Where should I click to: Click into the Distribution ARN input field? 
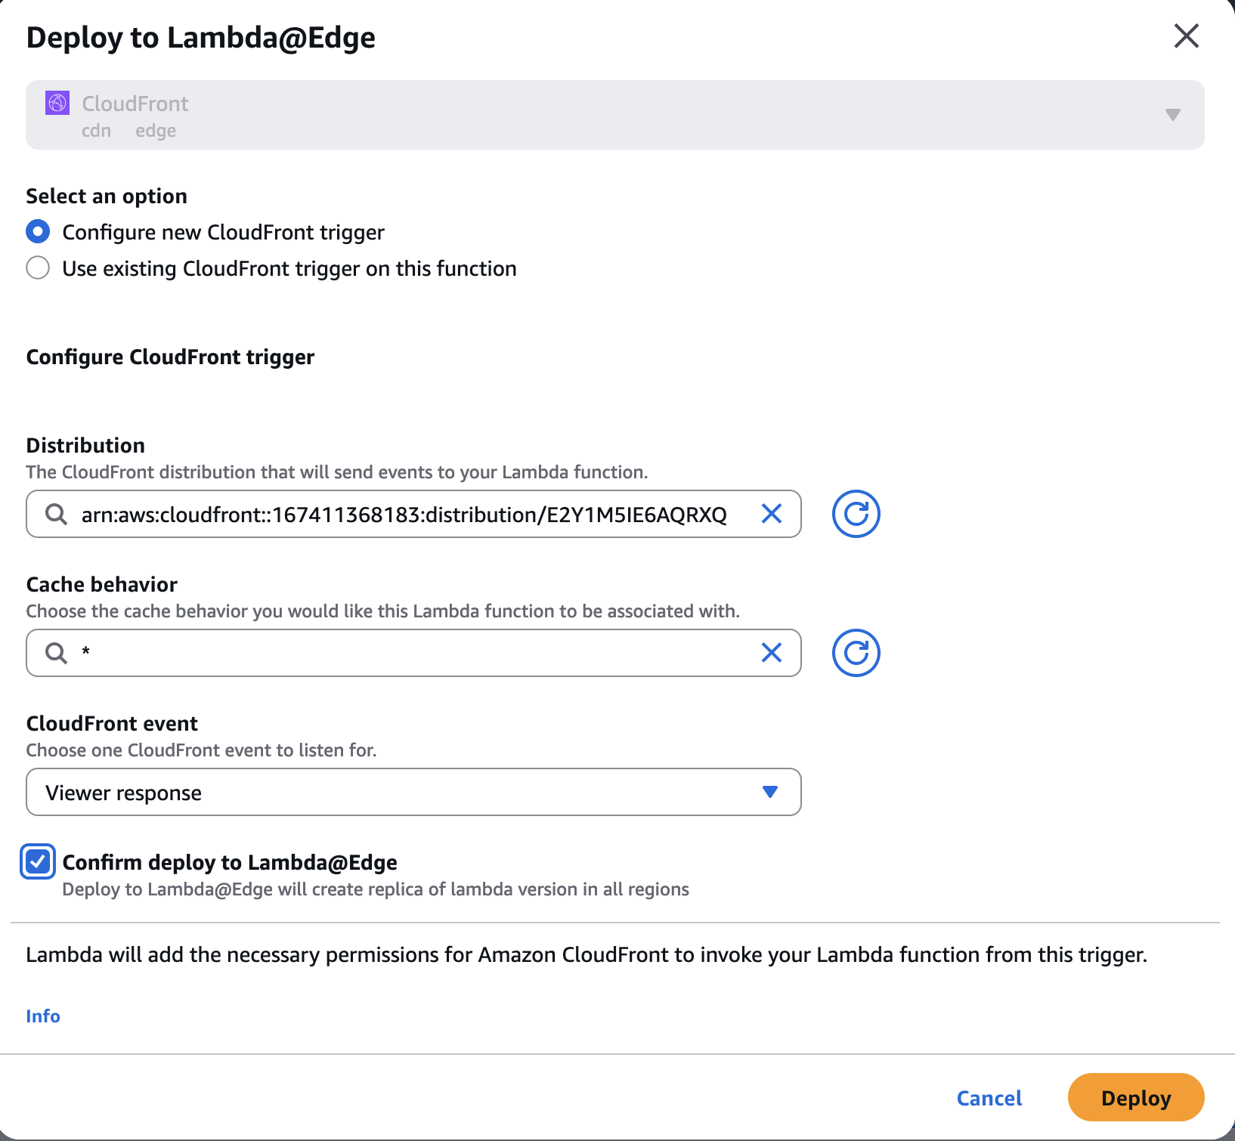click(404, 515)
